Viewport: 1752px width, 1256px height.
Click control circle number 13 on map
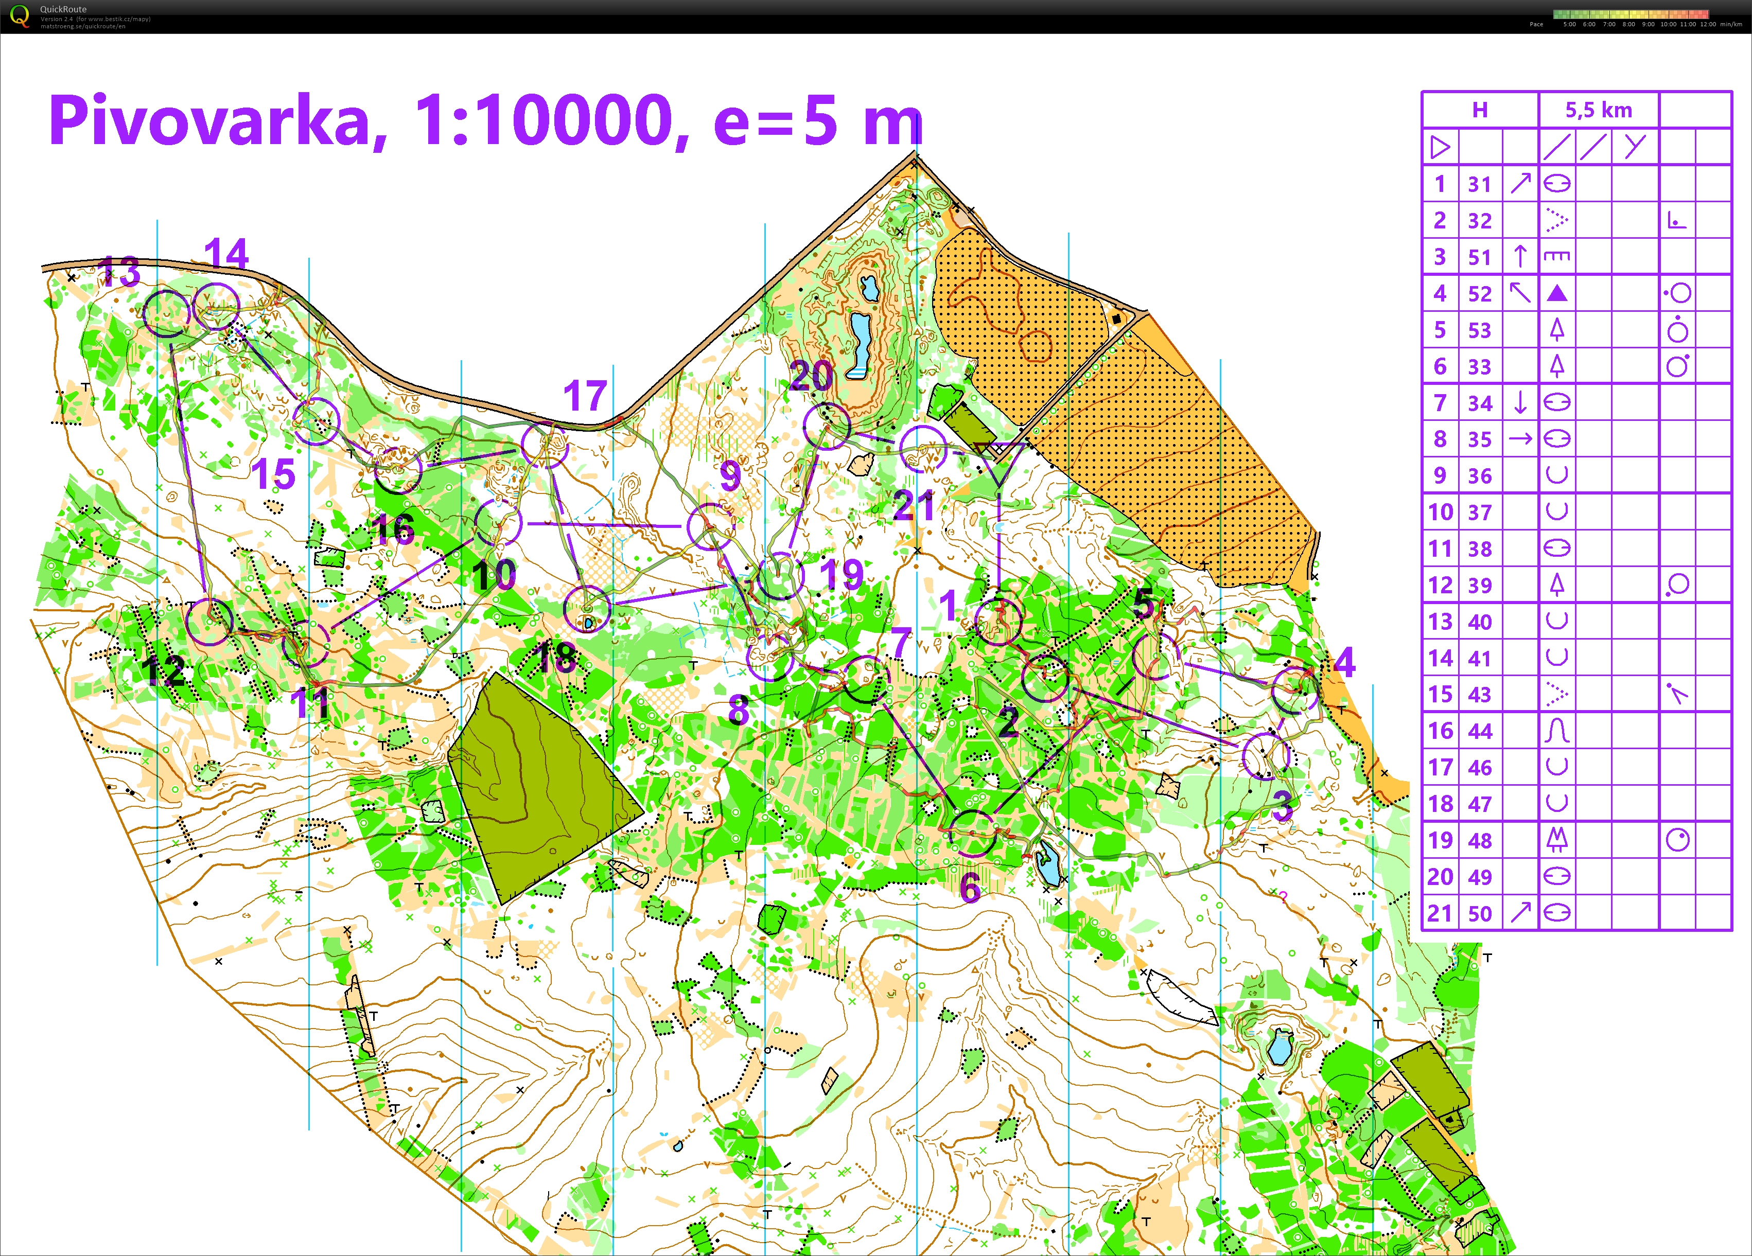click(167, 313)
